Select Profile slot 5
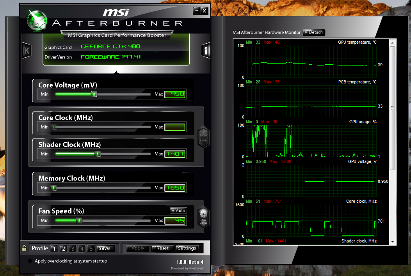The width and height of the screenshot is (411, 276). (91, 248)
